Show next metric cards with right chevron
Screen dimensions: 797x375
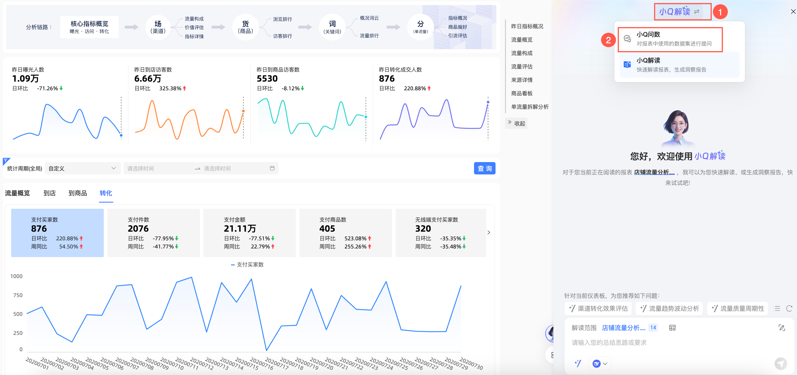coord(489,232)
